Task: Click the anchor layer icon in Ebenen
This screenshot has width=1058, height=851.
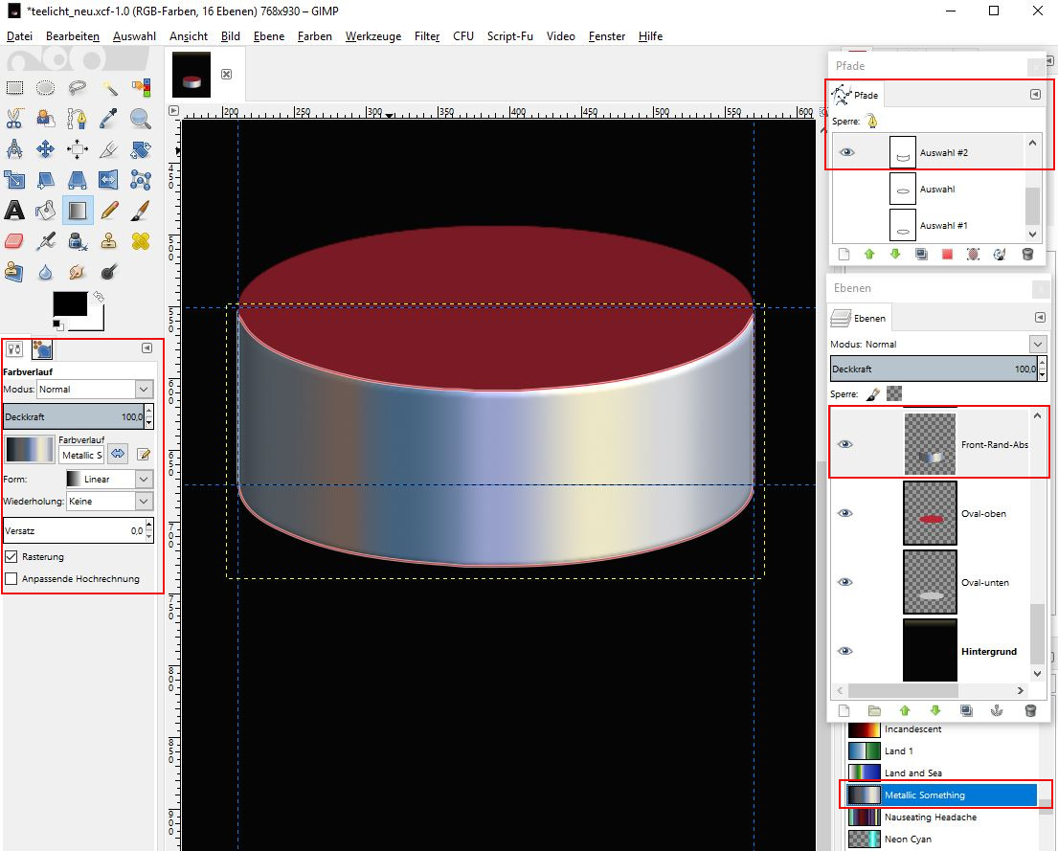Action: [x=998, y=711]
